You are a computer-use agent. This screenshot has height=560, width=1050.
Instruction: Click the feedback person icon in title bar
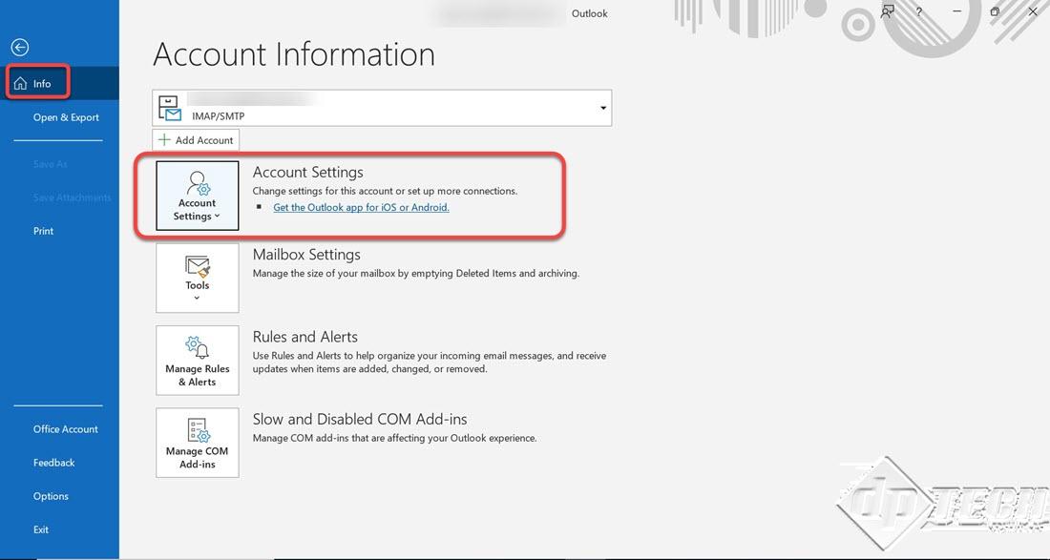click(888, 12)
